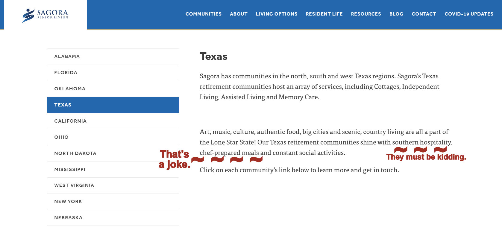
Task: Open the Resources menu
Action: pyautogui.click(x=366, y=14)
